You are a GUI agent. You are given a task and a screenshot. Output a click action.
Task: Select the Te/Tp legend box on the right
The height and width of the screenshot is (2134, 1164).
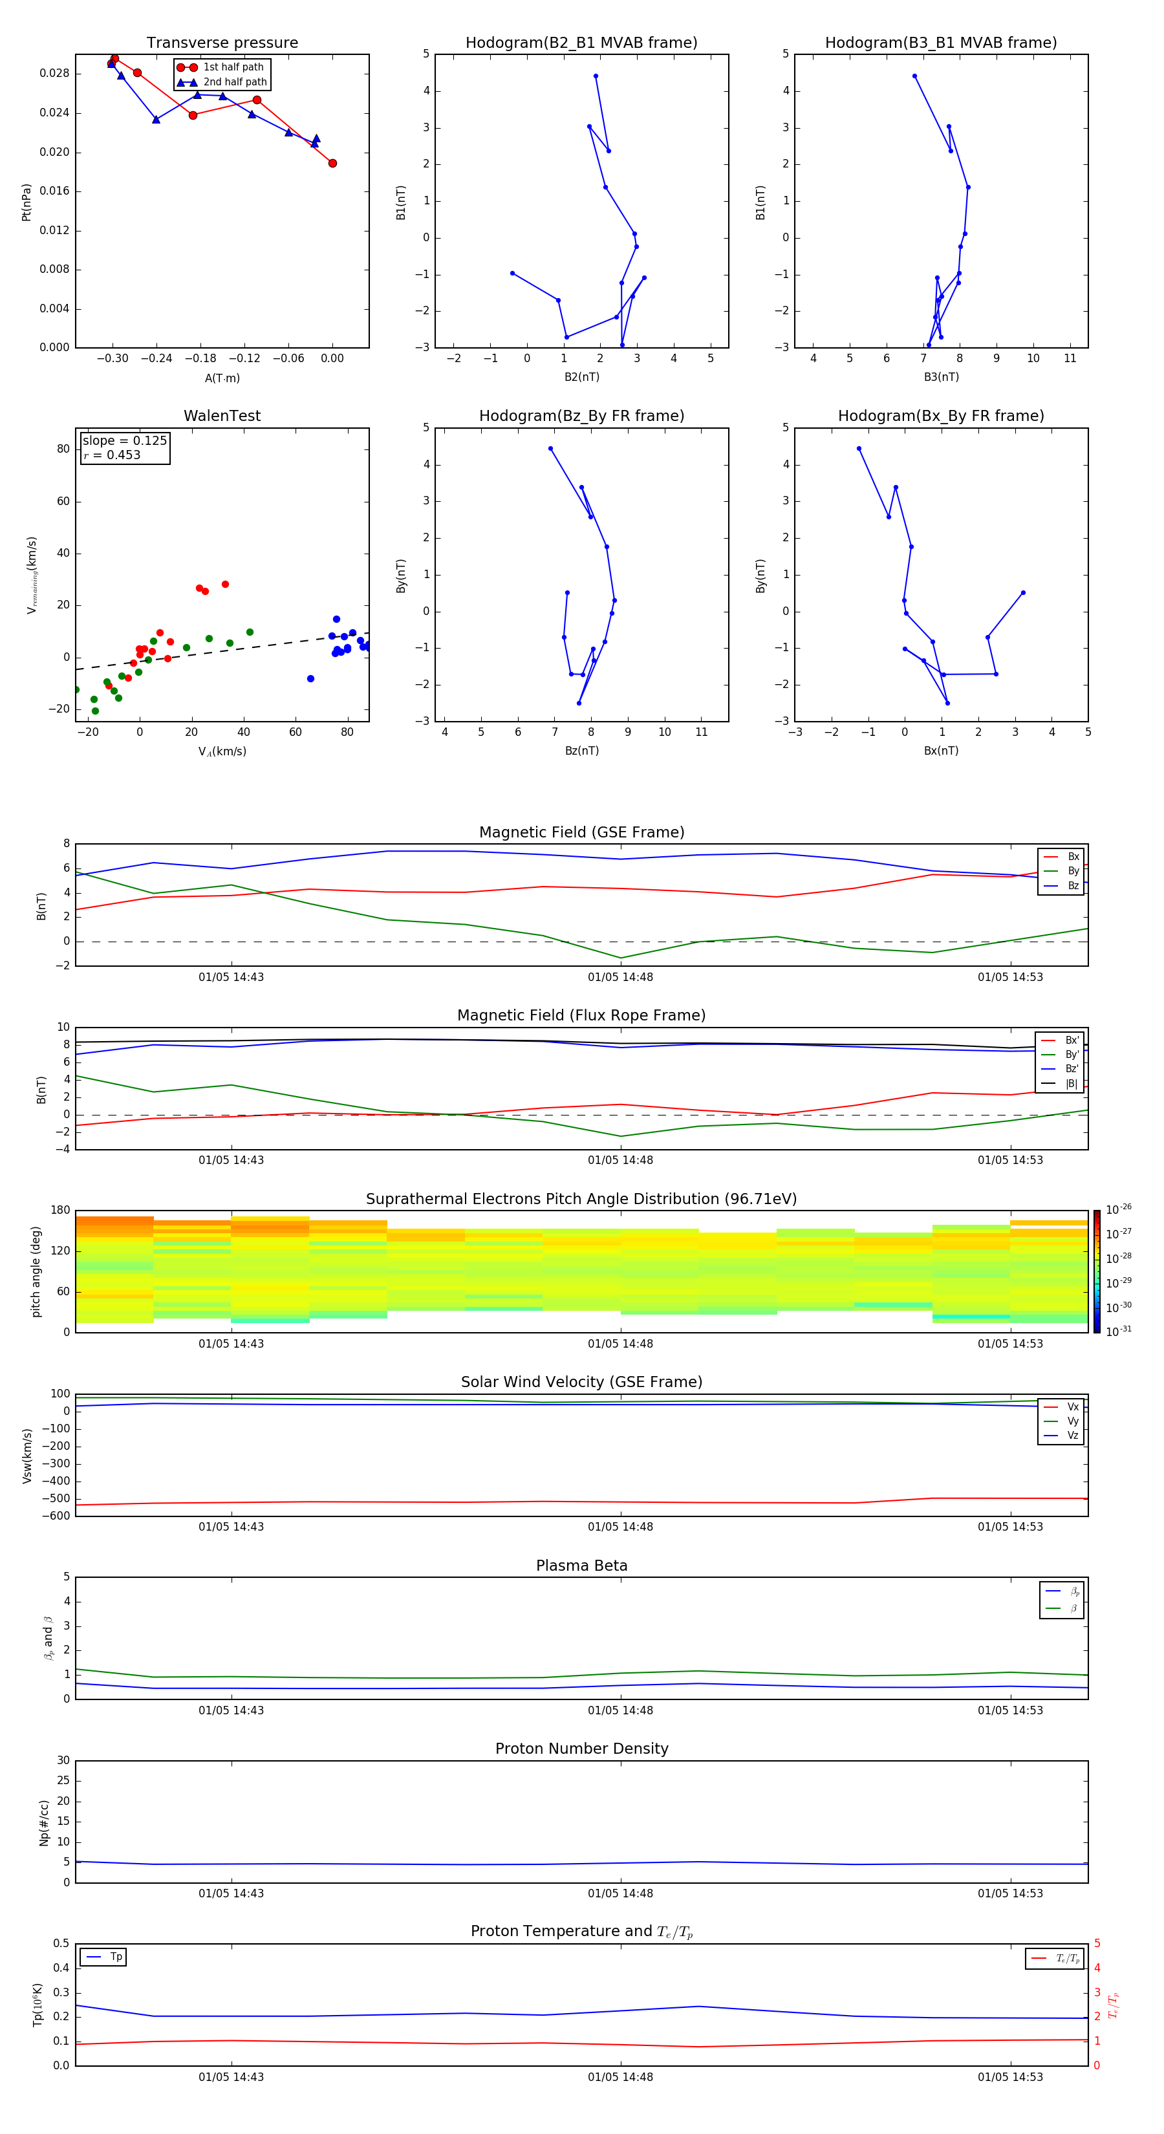click(x=1054, y=1958)
